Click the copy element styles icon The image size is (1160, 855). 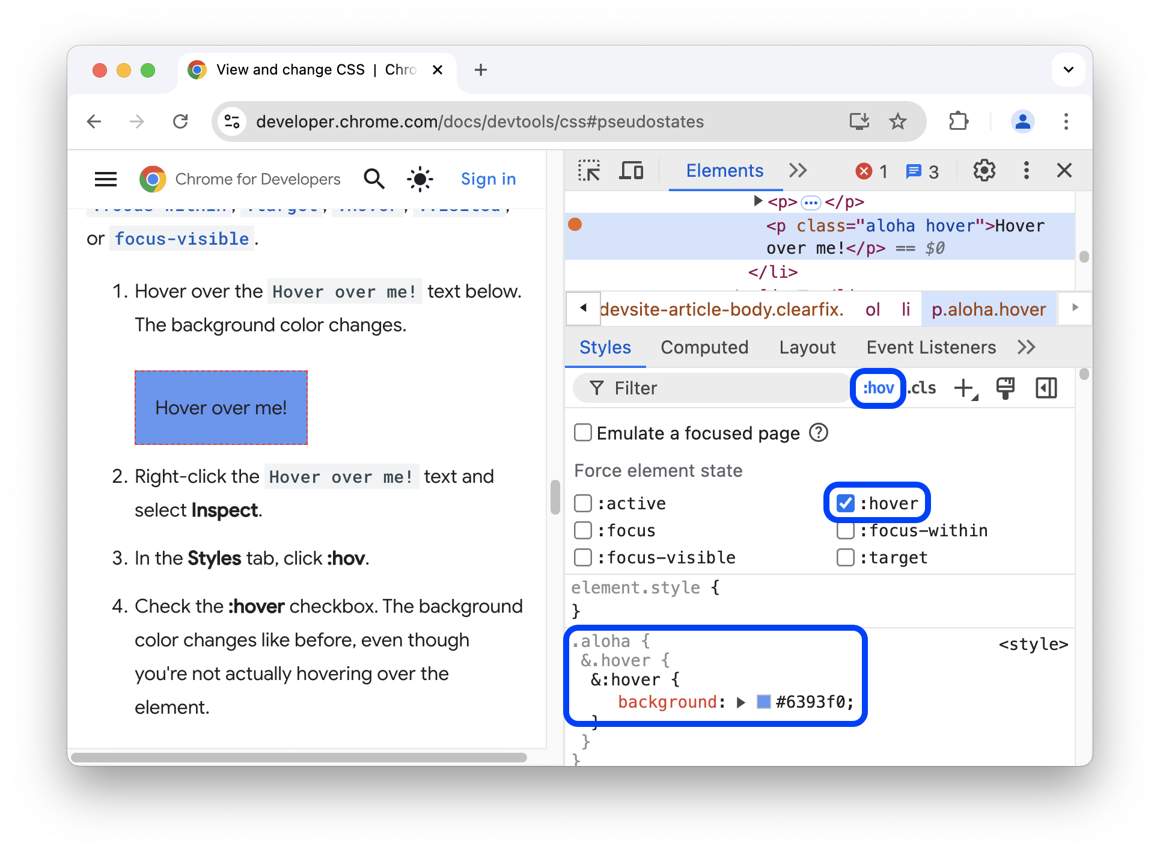(1006, 387)
